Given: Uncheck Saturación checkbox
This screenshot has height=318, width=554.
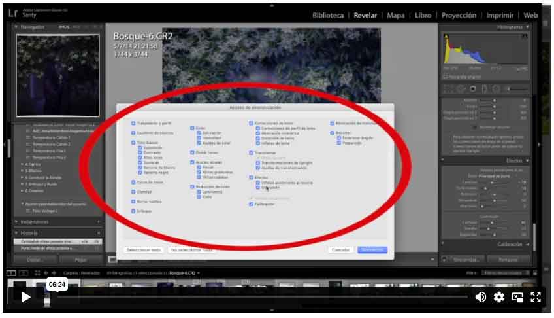Looking at the screenshot, I should (199, 133).
